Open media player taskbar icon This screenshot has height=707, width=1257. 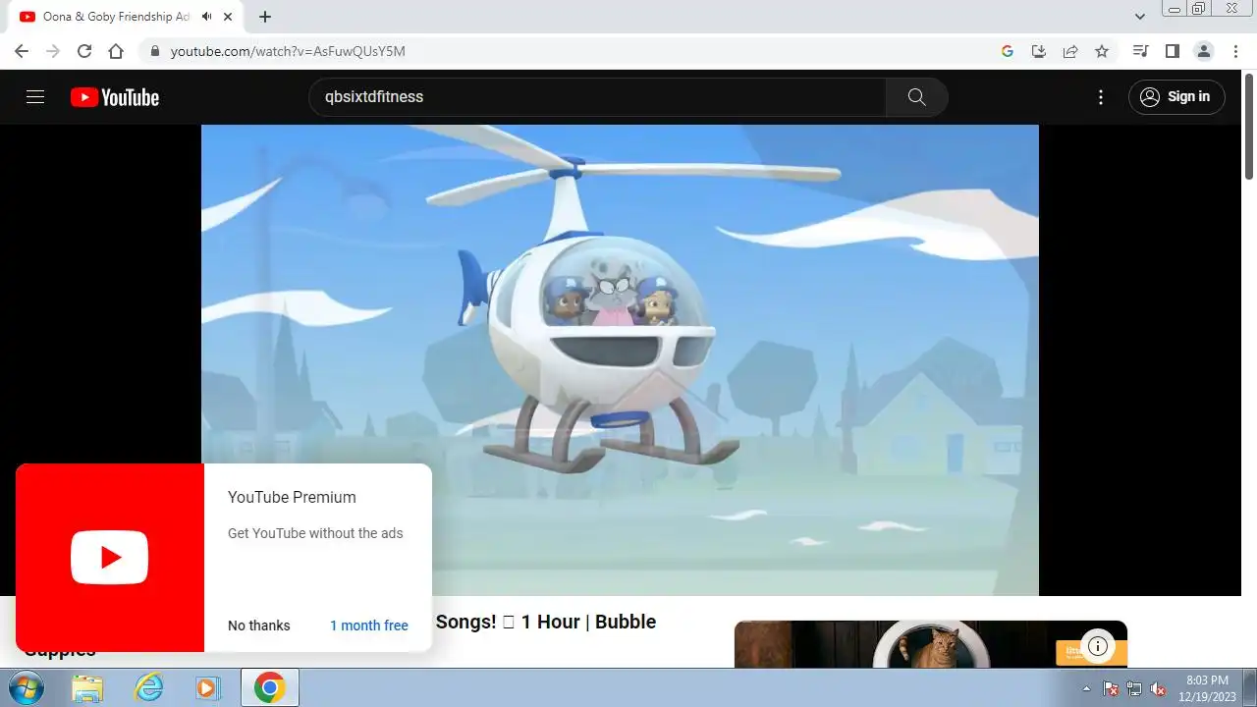[x=207, y=688]
